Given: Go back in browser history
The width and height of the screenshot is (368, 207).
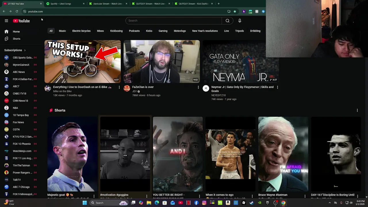Looking at the screenshot, I should click(4, 11).
